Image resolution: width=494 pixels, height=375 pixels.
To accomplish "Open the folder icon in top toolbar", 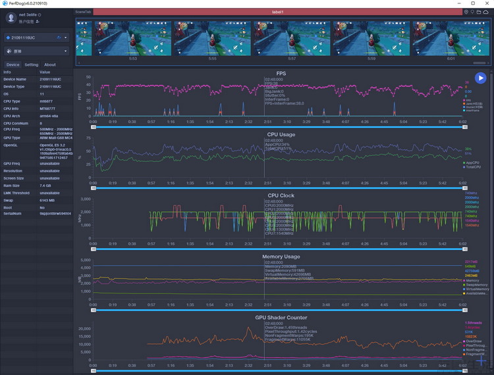I will tap(479, 12).
